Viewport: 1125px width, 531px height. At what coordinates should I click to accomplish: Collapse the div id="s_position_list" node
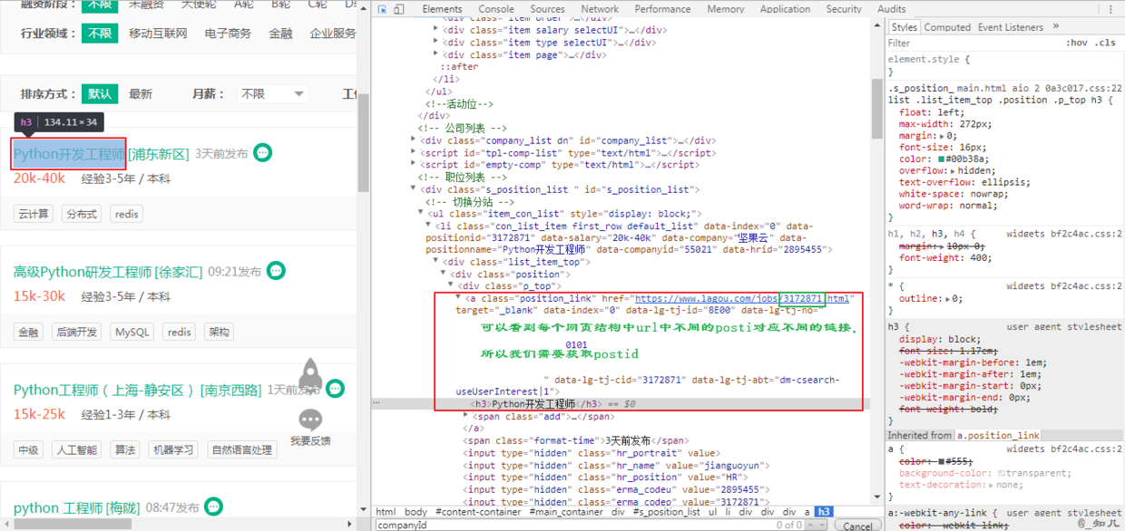tap(415, 189)
